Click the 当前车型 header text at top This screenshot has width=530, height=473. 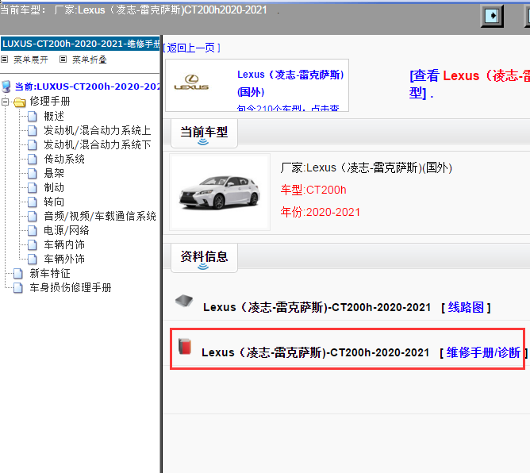point(133,10)
